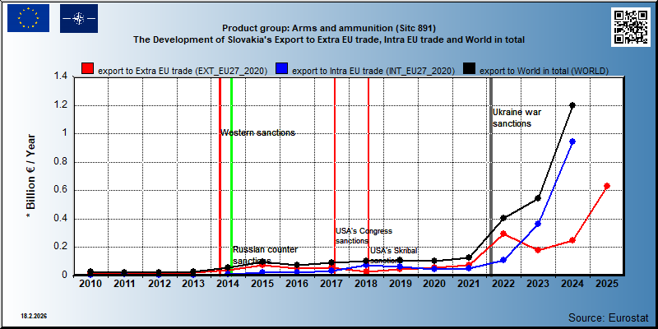The width and height of the screenshot is (658, 329).
Task: Click the y-axis value 0.4
Action: pyautogui.click(x=60, y=219)
